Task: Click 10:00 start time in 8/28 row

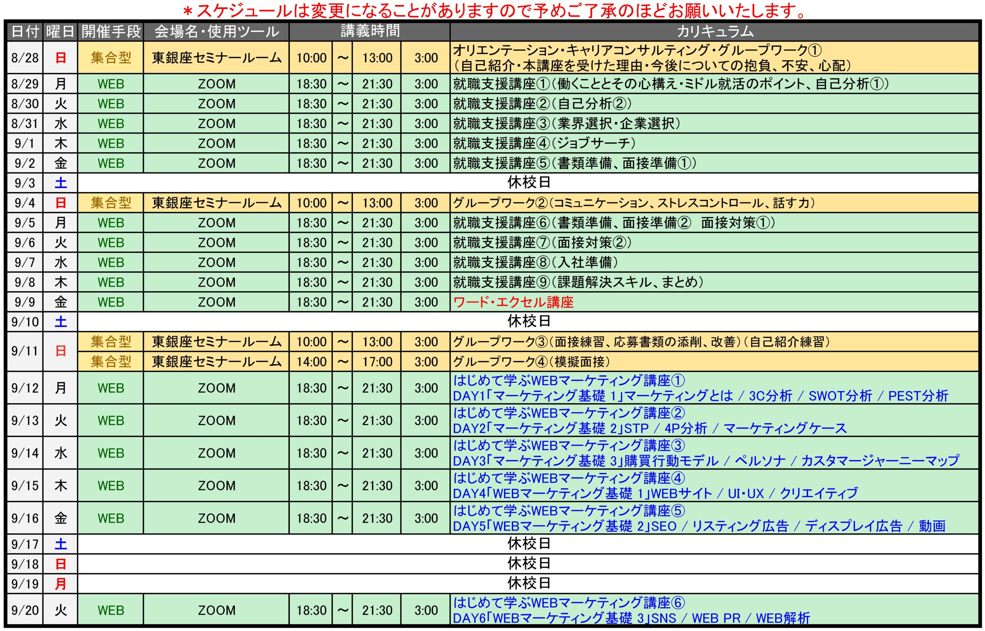Action: [x=311, y=58]
